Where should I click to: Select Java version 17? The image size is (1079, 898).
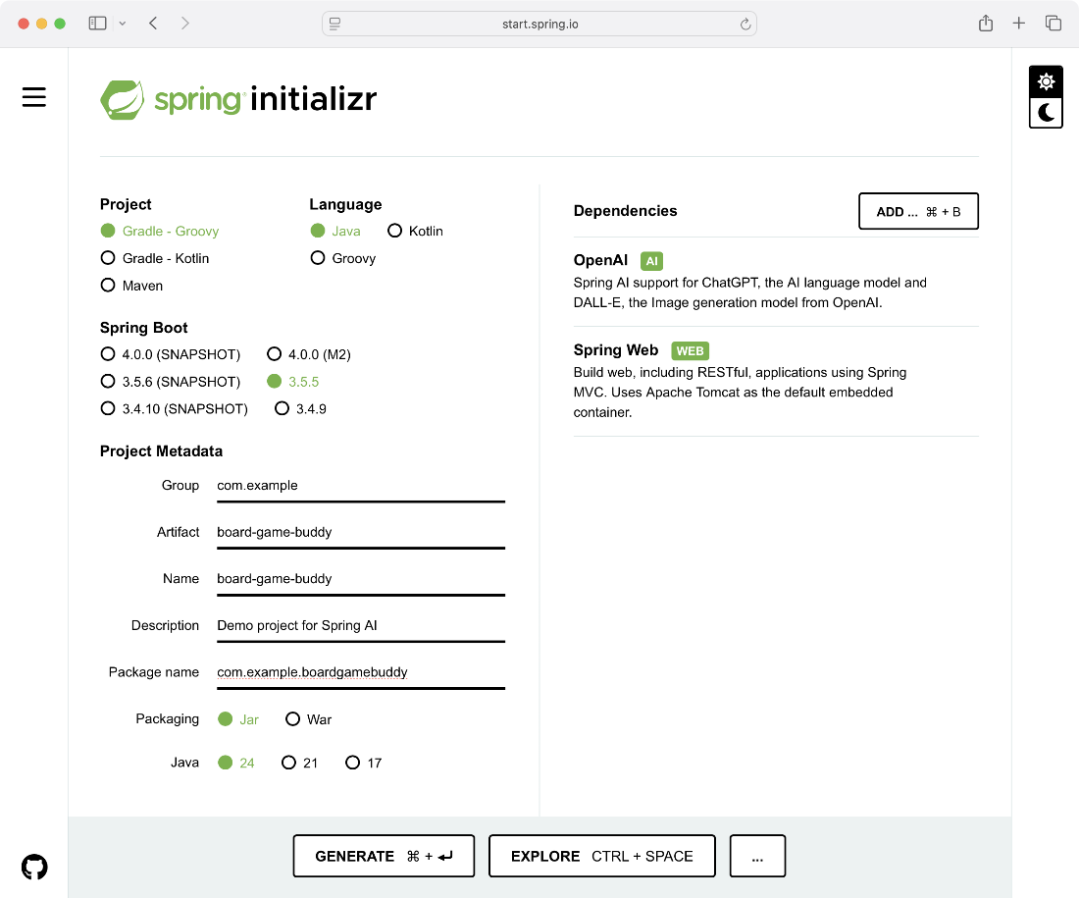click(363, 763)
